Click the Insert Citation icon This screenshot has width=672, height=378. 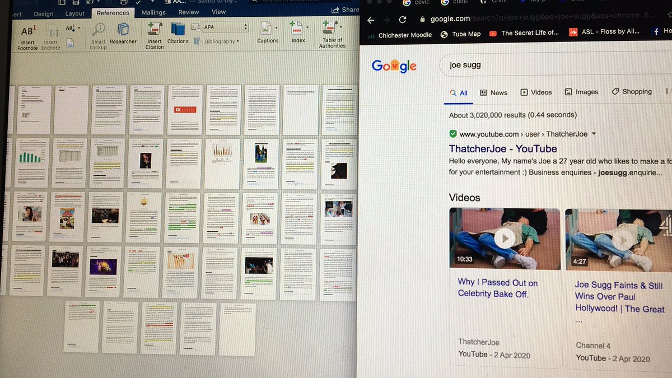155,30
